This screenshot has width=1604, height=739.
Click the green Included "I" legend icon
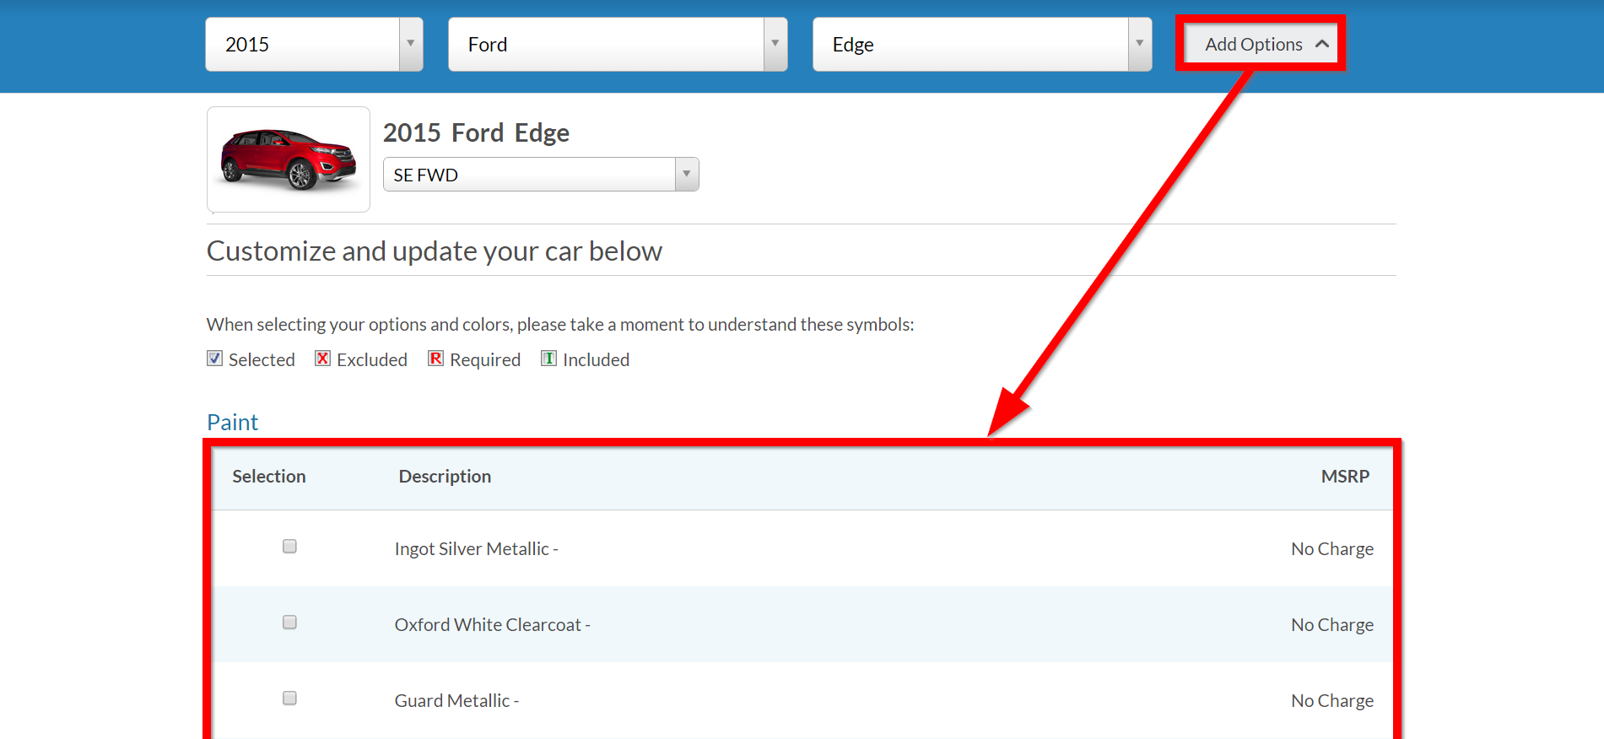549,359
